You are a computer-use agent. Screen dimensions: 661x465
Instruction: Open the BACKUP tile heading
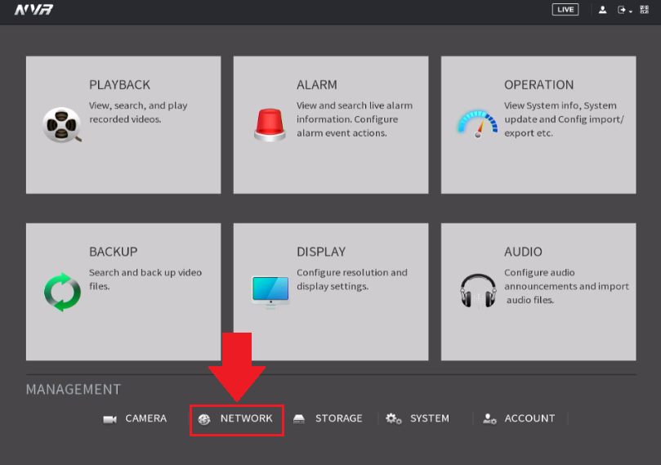tap(113, 252)
